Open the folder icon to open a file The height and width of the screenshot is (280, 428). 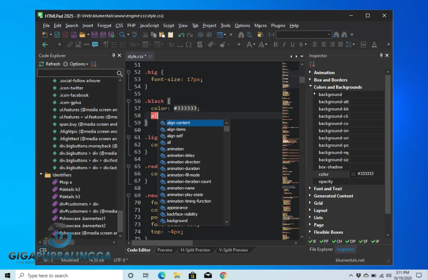(82, 35)
